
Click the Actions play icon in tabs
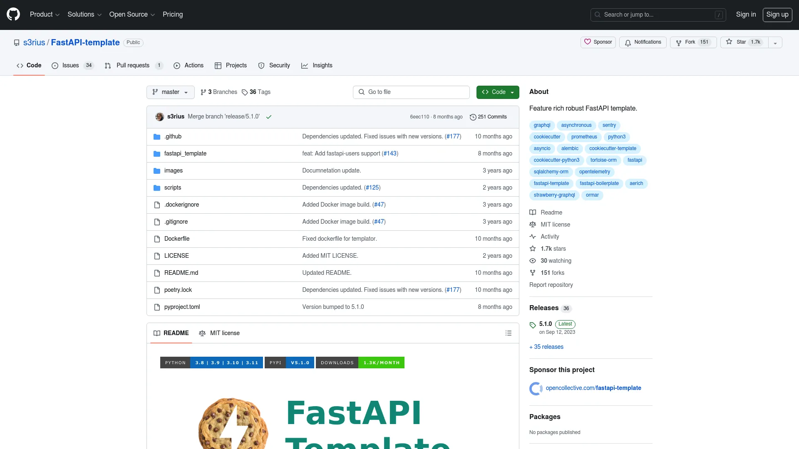[177, 66]
